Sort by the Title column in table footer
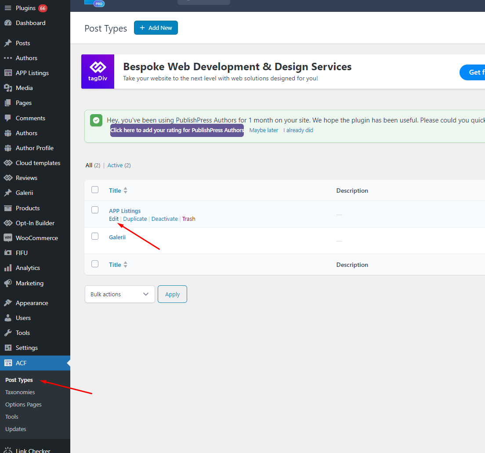 pyautogui.click(x=118, y=265)
